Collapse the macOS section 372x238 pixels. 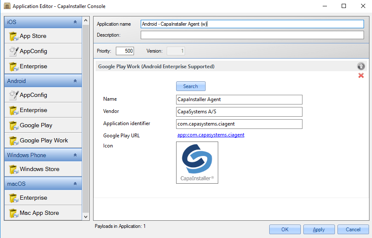(75, 184)
